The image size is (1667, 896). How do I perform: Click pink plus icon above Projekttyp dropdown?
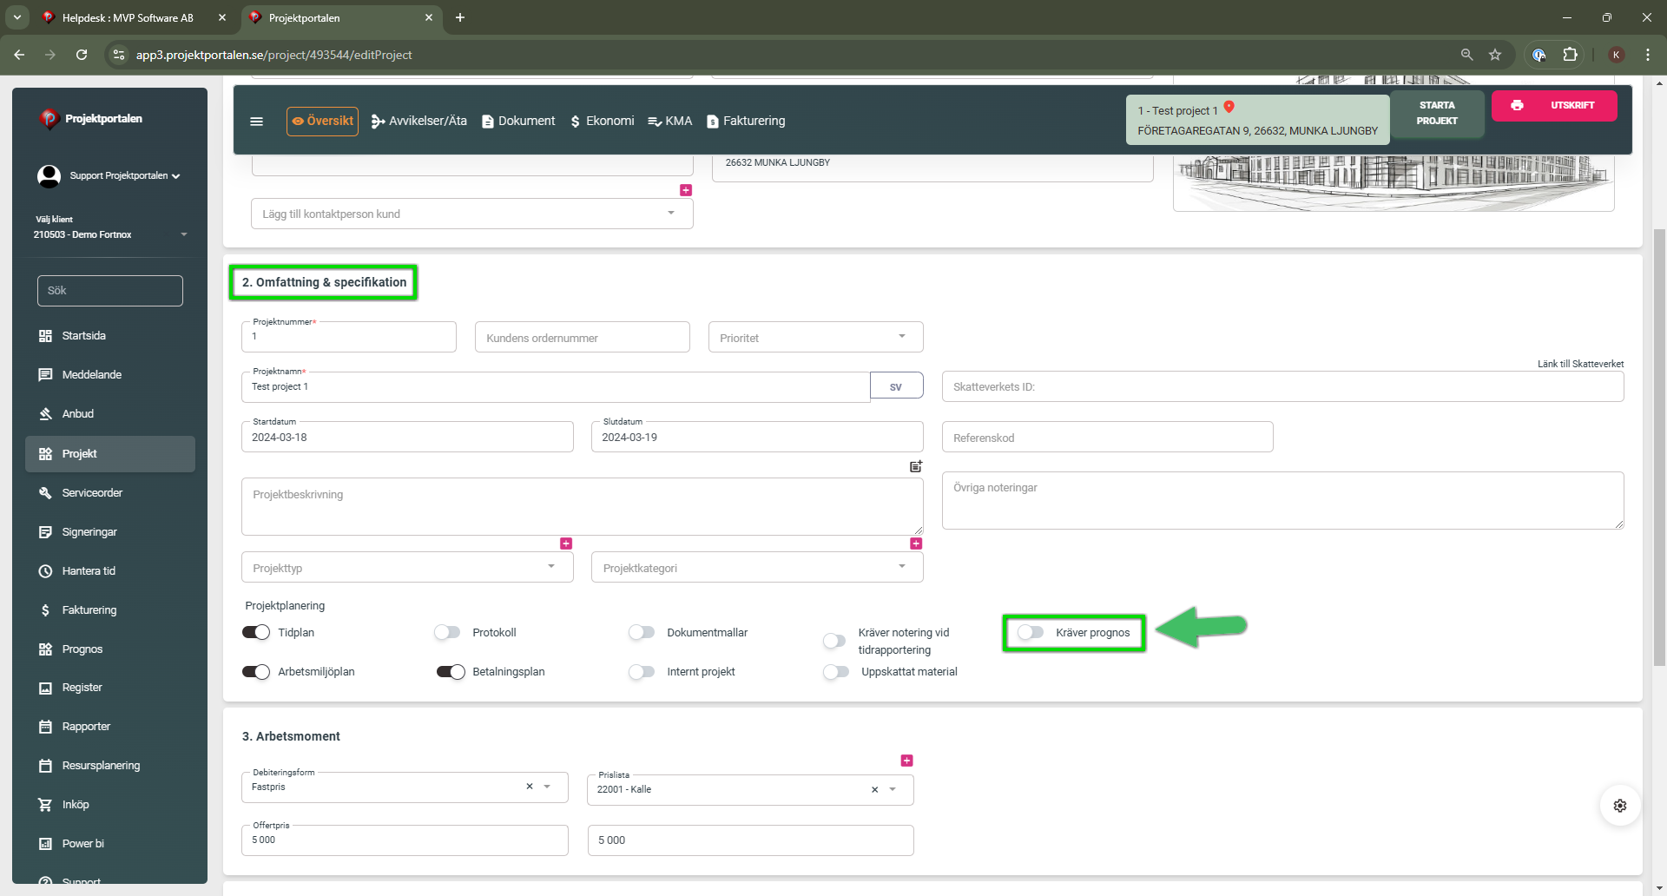(x=566, y=544)
